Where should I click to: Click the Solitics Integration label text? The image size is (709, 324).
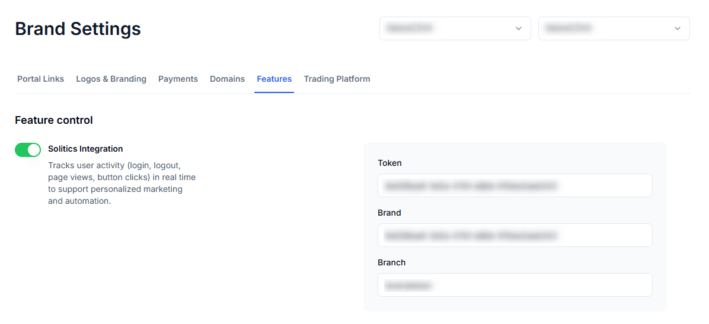[x=85, y=149]
